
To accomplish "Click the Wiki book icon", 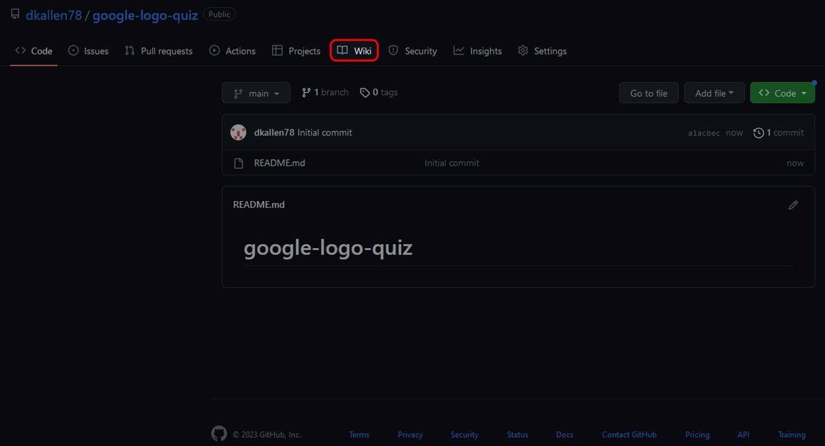I will point(343,50).
